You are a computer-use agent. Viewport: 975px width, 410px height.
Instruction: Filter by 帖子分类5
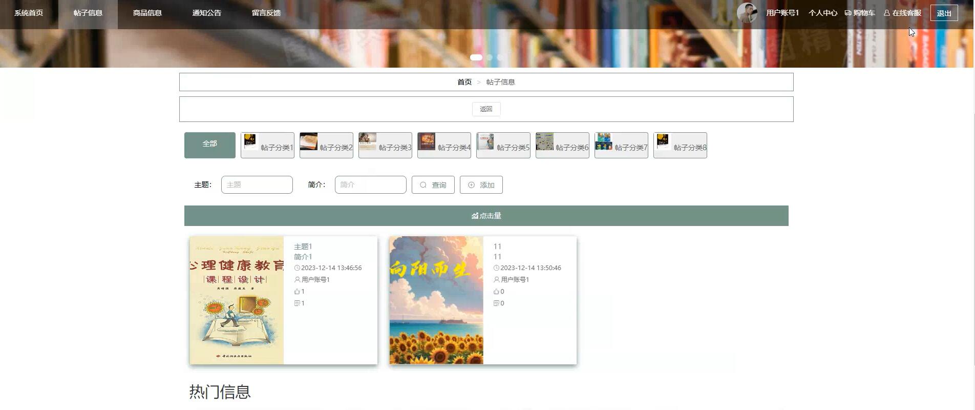(503, 145)
